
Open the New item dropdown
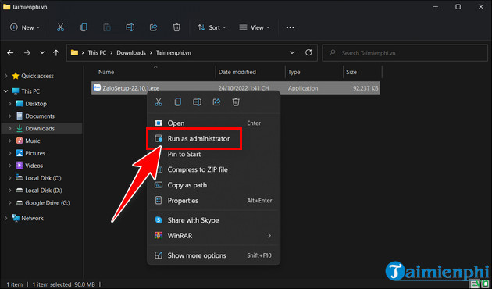pyautogui.click(x=25, y=27)
